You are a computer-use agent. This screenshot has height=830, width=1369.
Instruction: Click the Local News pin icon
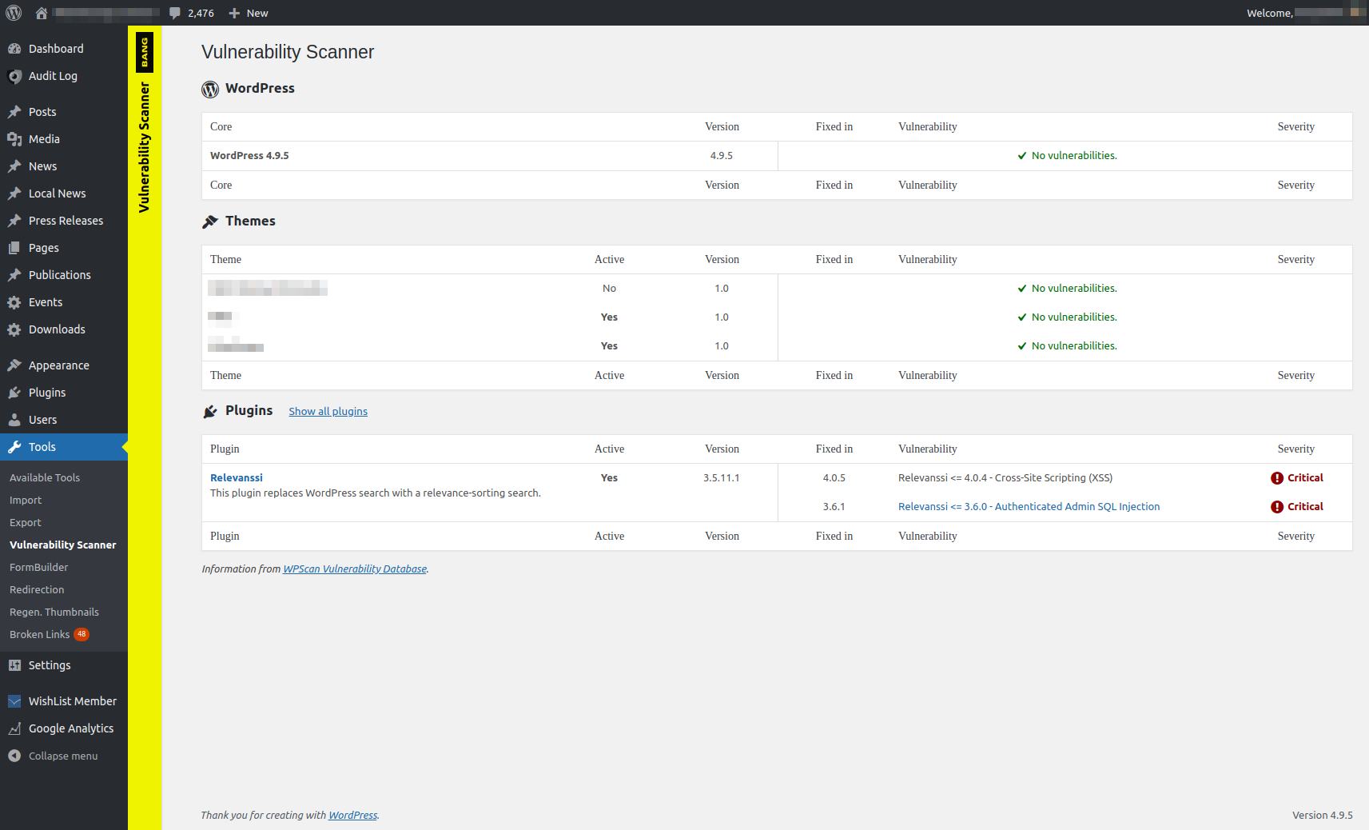[14, 194]
